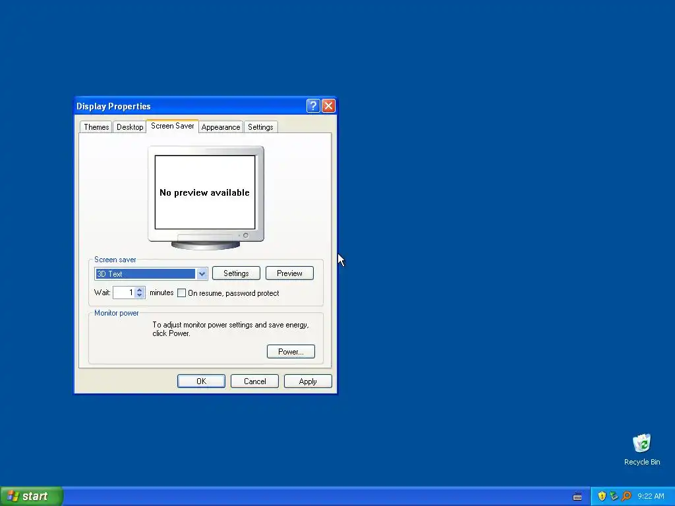Viewport: 675px width, 506px height.
Task: Click the Display Properties help question mark
Action: click(x=313, y=106)
